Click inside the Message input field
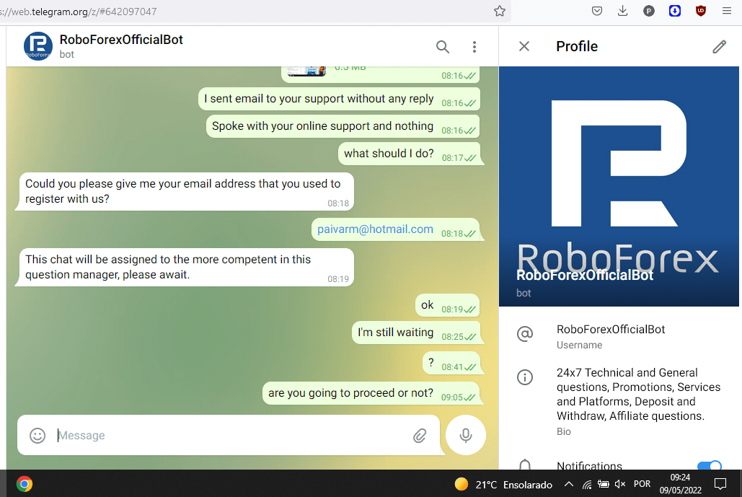Screen dimensions: 742x497 [231, 436]
